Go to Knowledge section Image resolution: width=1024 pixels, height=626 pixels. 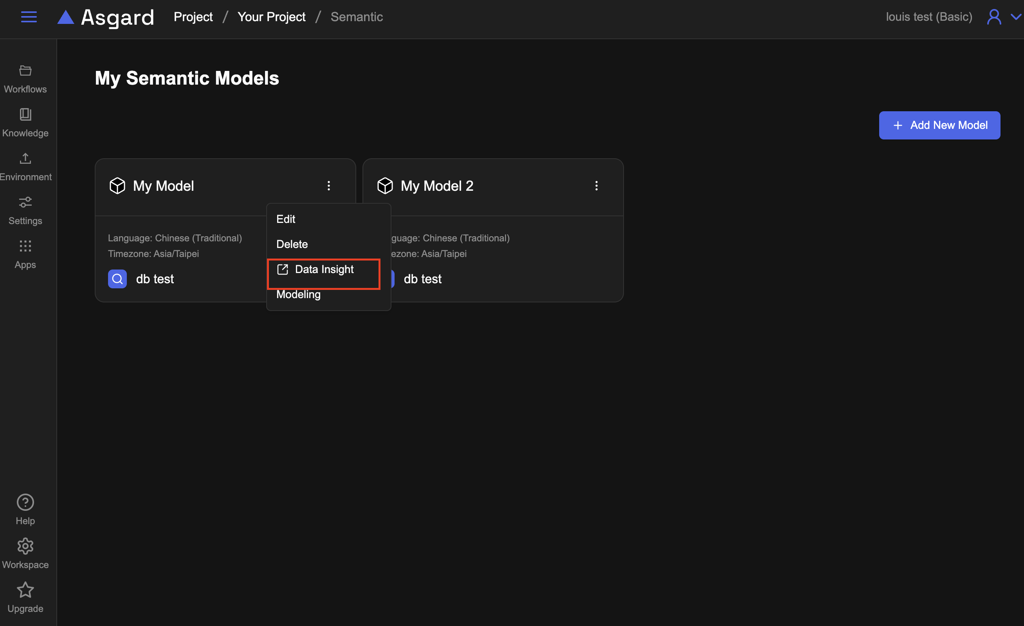25,123
